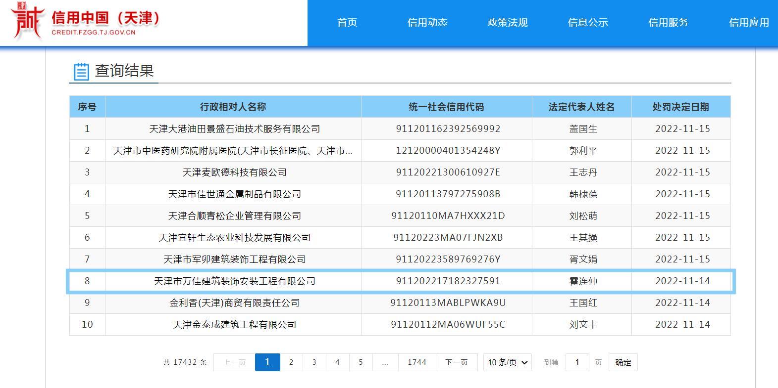Click credit code 91120113797275908B
Viewport: 778px width, 388px height.
pyautogui.click(x=448, y=194)
